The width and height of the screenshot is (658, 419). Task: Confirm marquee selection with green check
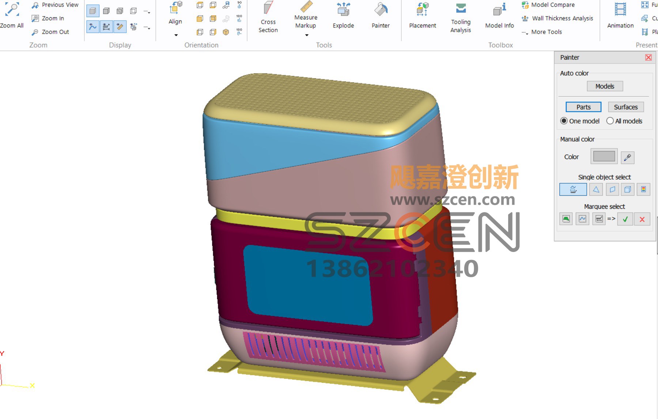[x=625, y=219]
